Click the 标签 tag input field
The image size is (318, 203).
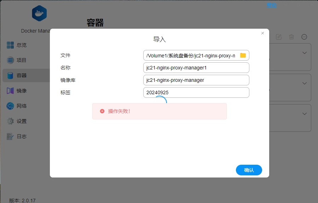point(196,92)
